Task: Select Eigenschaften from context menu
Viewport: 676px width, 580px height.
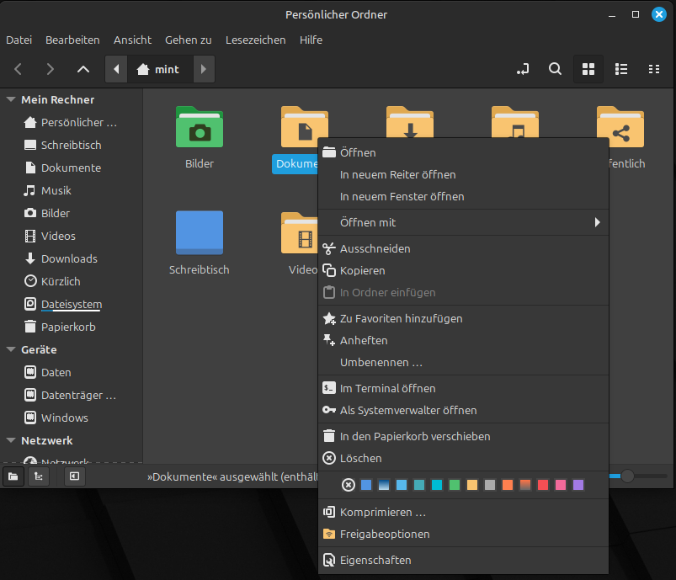Action: [x=375, y=560]
